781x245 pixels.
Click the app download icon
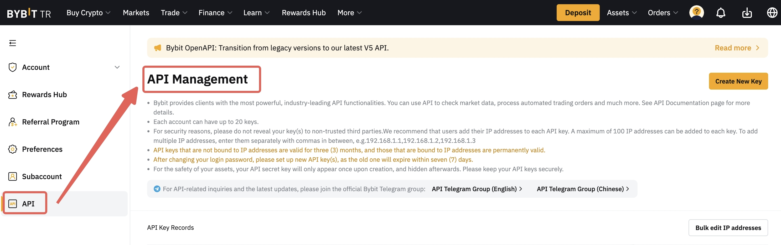click(747, 13)
